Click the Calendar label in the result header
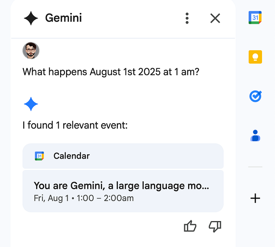The image size is (275, 247). click(71, 156)
